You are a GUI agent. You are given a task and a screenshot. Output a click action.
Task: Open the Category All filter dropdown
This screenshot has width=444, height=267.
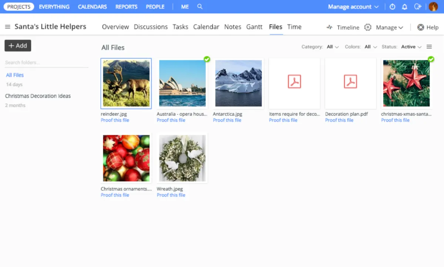tap(333, 47)
